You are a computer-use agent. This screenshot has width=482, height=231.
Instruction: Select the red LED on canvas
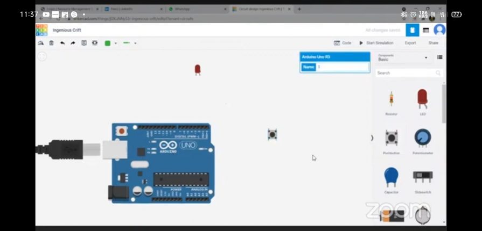pos(198,70)
